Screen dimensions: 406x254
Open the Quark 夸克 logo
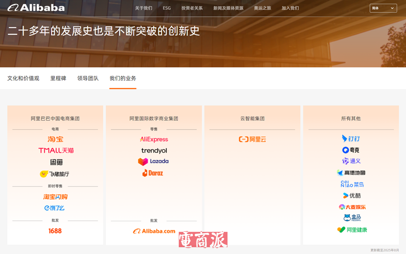pos(351,150)
